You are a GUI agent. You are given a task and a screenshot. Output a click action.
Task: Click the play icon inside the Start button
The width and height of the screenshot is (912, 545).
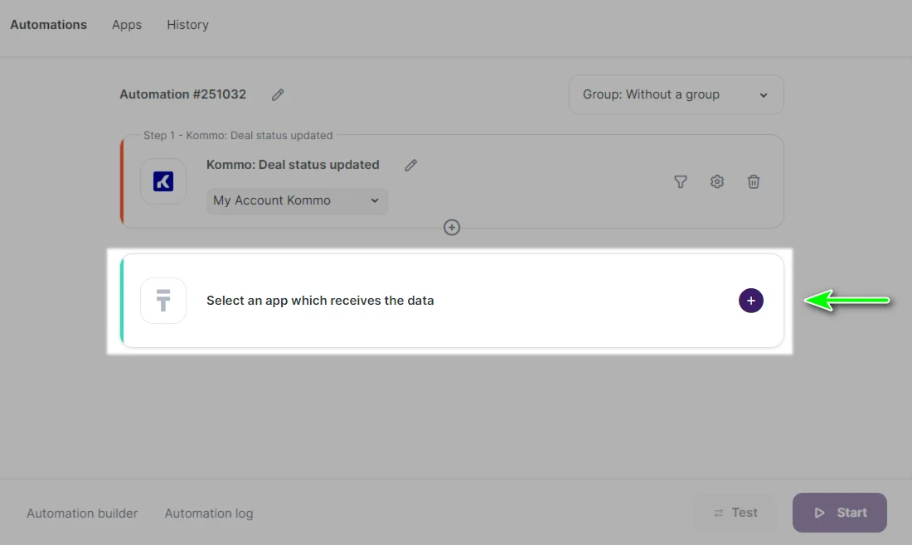[x=819, y=512]
